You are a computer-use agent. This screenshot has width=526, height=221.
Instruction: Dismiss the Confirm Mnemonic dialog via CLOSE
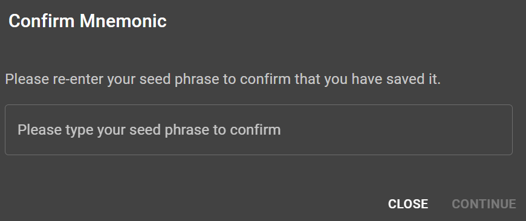(x=408, y=204)
